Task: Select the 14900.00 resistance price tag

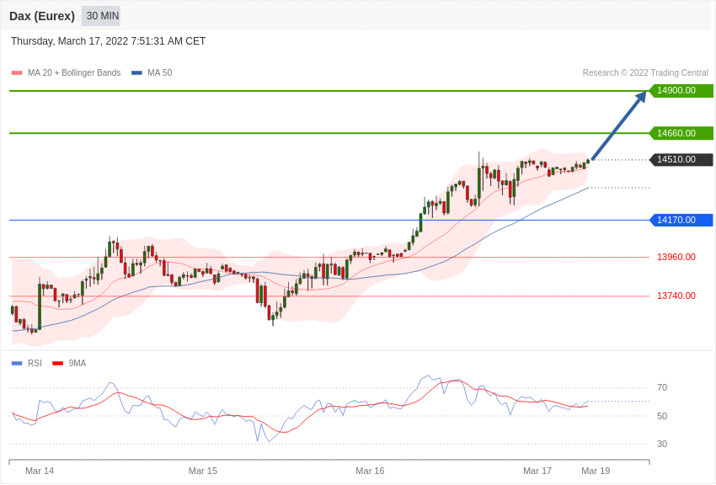Action: (681, 90)
